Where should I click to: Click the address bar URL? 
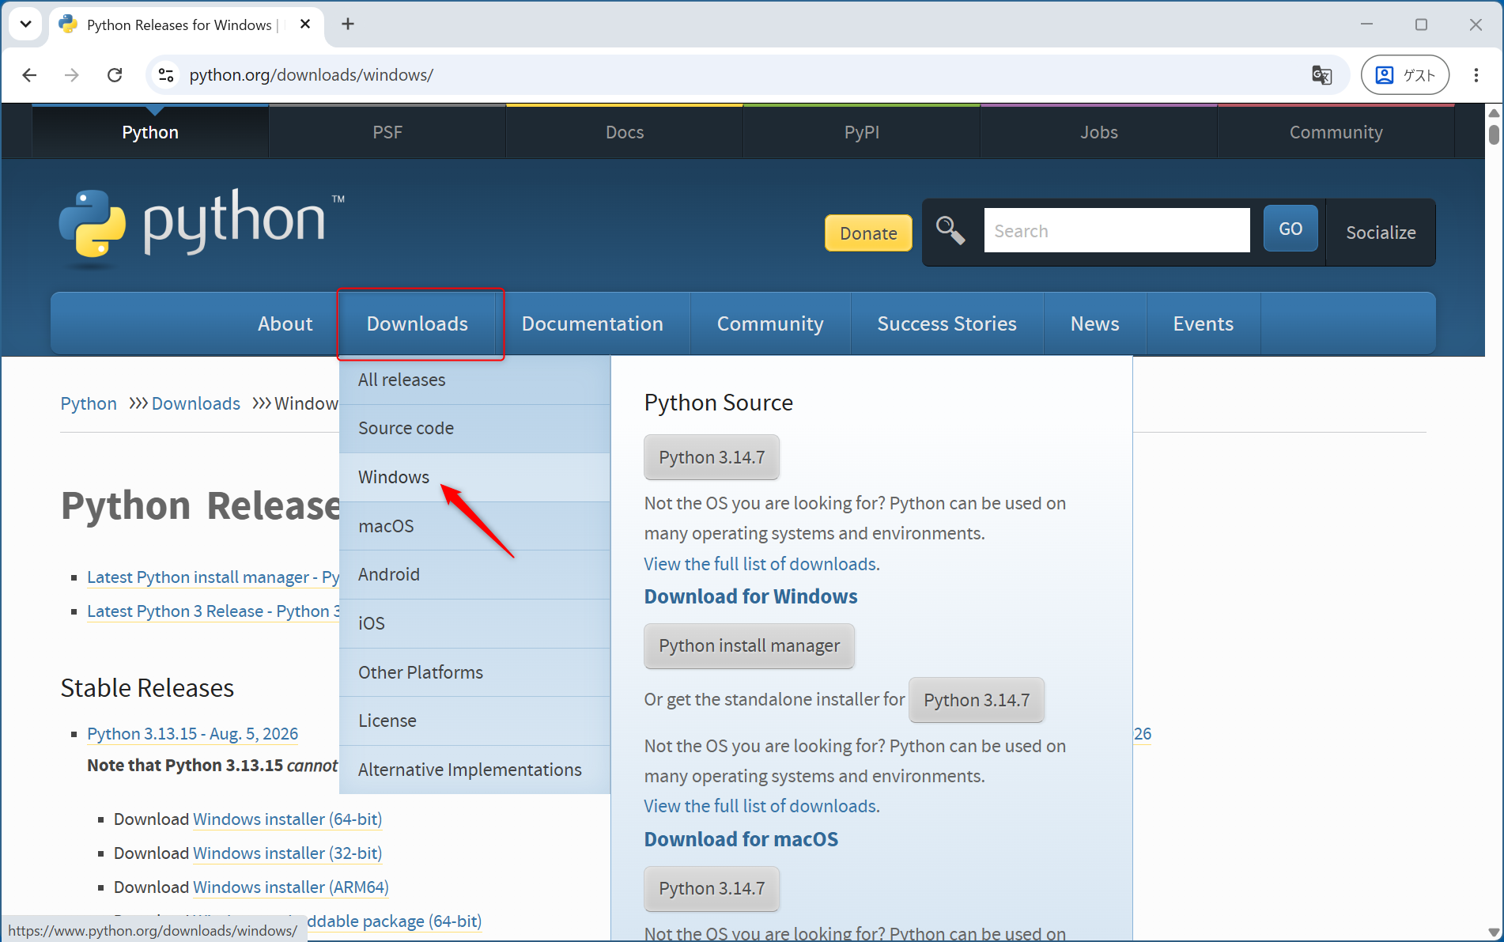312,75
